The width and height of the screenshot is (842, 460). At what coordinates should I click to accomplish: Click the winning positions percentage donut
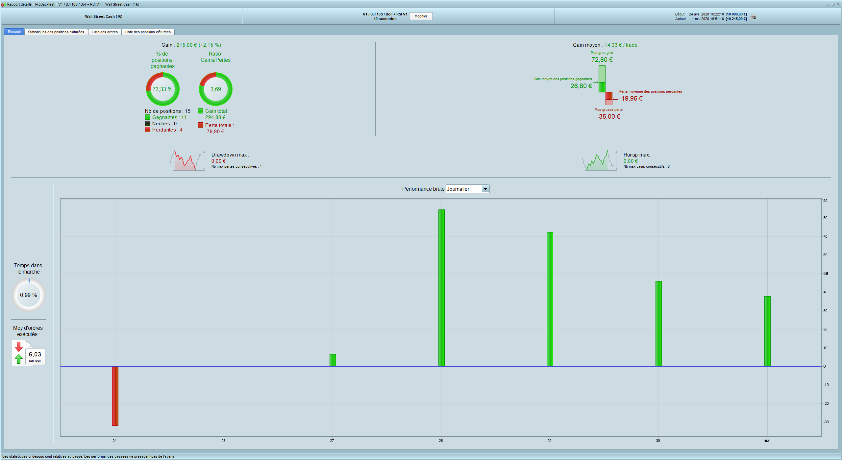[x=162, y=89]
